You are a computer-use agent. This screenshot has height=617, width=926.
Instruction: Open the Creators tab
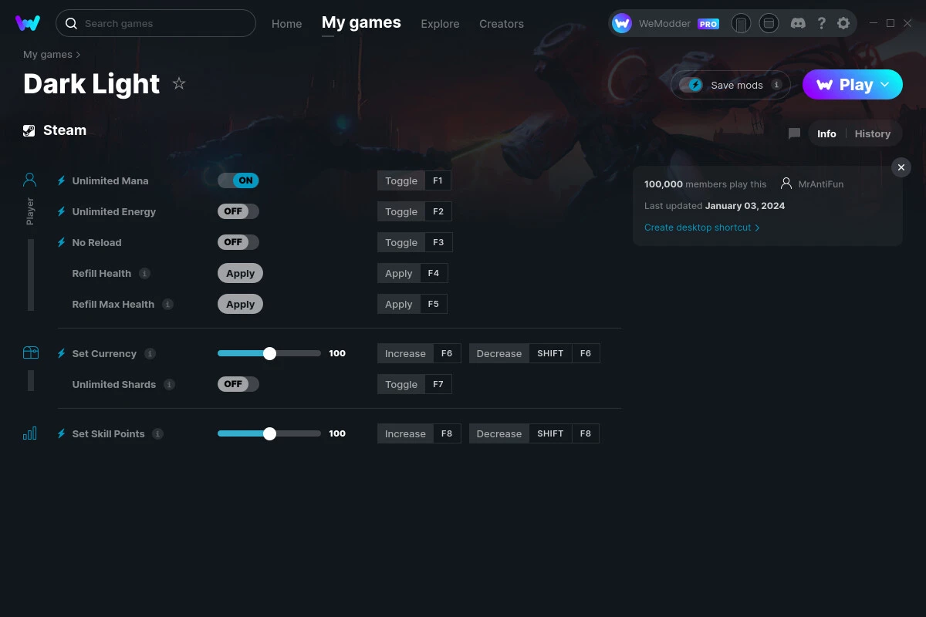pos(502,24)
